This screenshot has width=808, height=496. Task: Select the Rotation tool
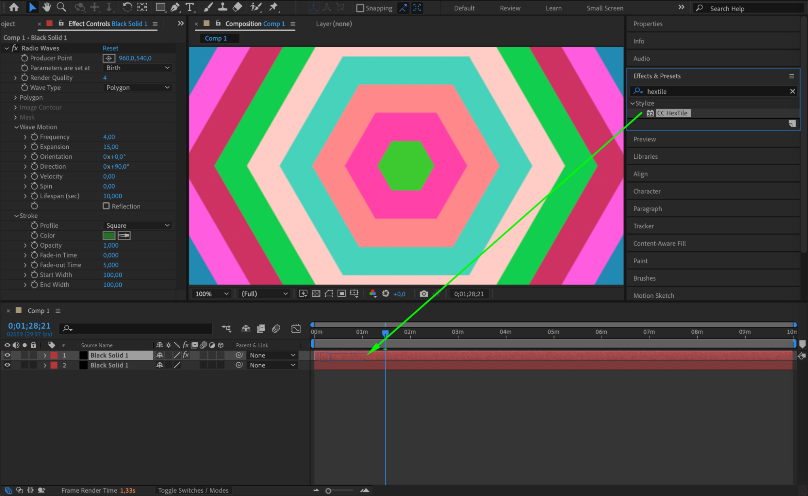click(x=127, y=7)
